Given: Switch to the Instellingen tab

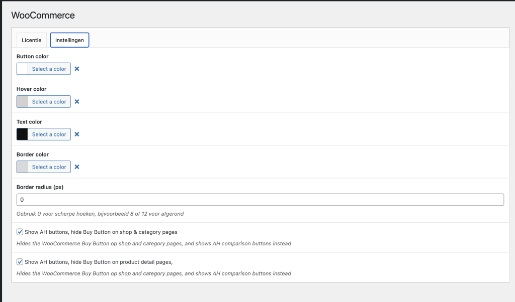Looking at the screenshot, I should [69, 40].
